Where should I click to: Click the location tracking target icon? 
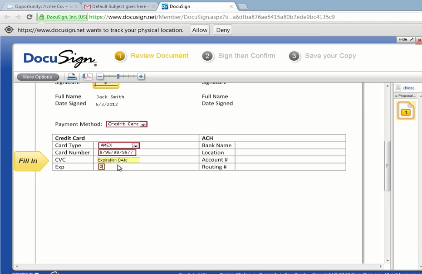pos(9,30)
